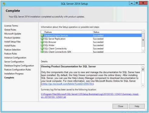The image size is (149, 113).
Task: Select the Database Engine Services row
Action: click(x=91, y=35)
